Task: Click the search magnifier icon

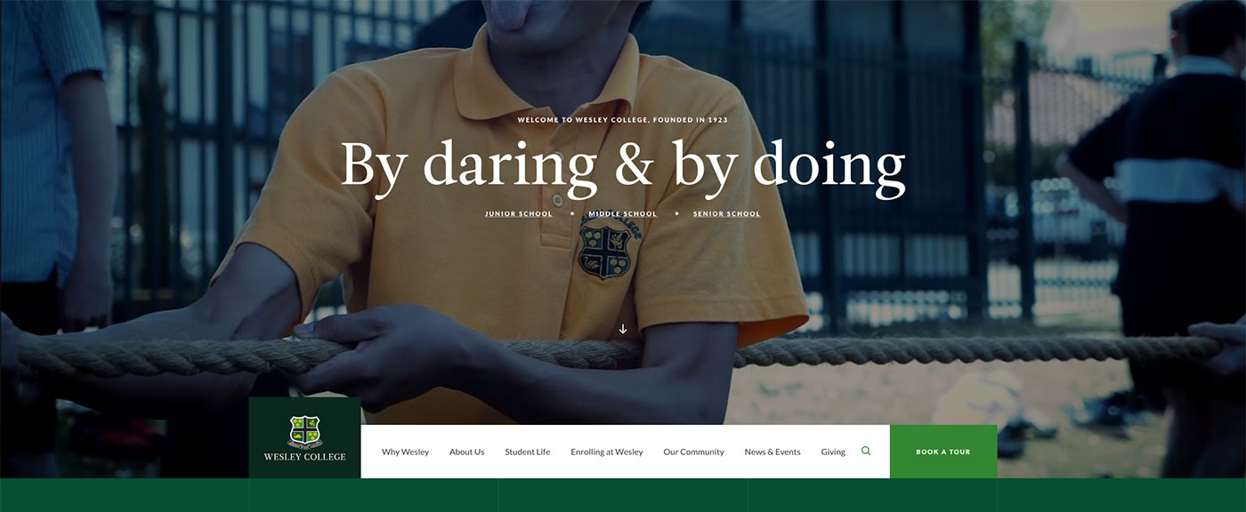Action: coord(866,452)
